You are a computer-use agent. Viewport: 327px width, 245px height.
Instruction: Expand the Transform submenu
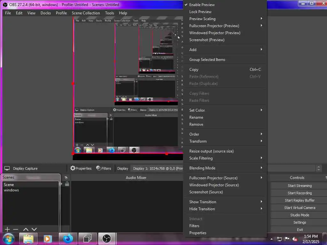tap(225, 141)
